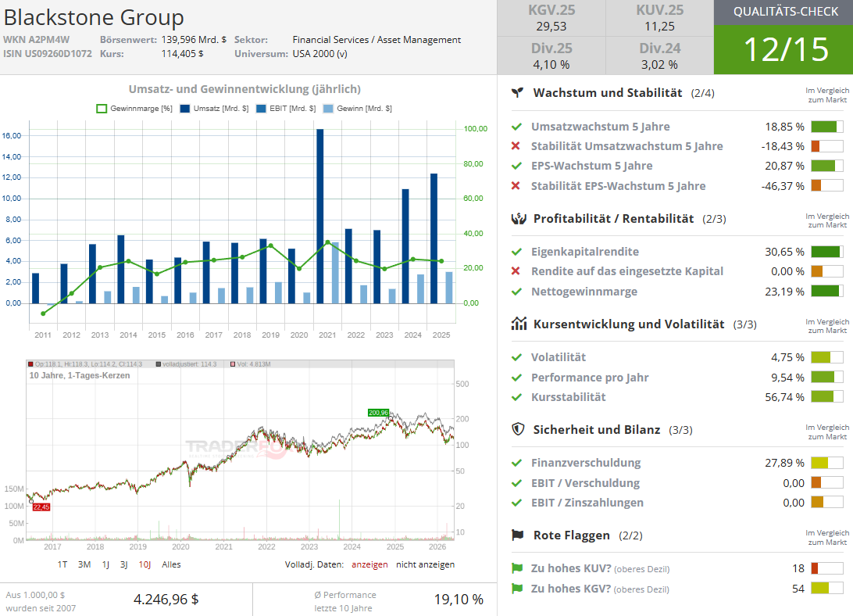This screenshot has width=853, height=616.
Task: Click the ISIN US09260D1072 text
Action: (48, 54)
